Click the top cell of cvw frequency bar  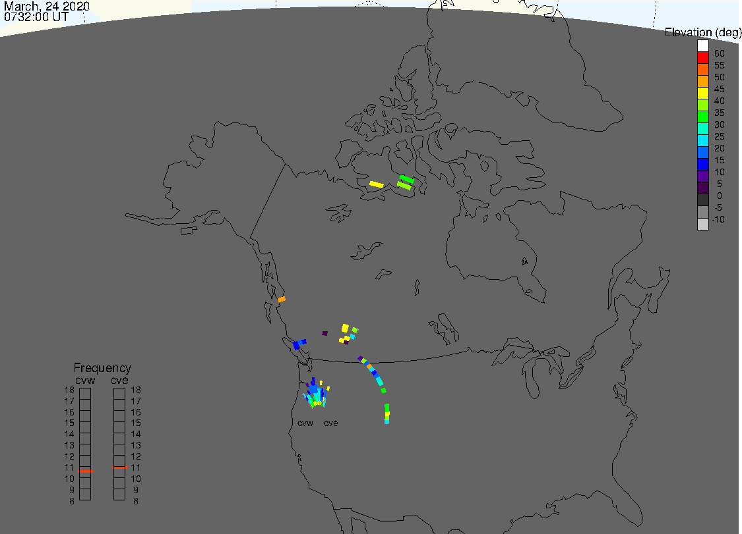pos(85,394)
